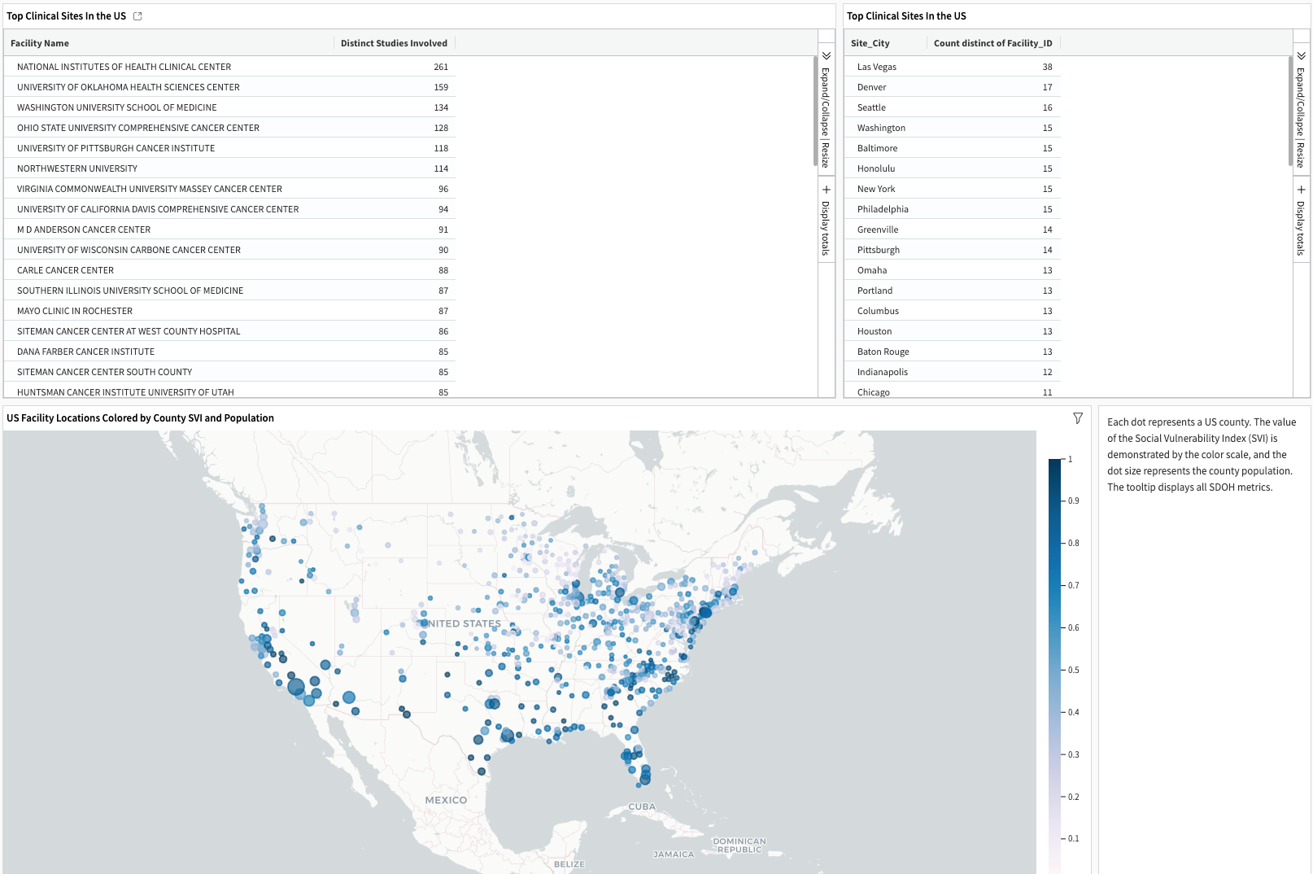Click Display totals in left table panel
The height and width of the screenshot is (874, 1313).
pyautogui.click(x=826, y=229)
